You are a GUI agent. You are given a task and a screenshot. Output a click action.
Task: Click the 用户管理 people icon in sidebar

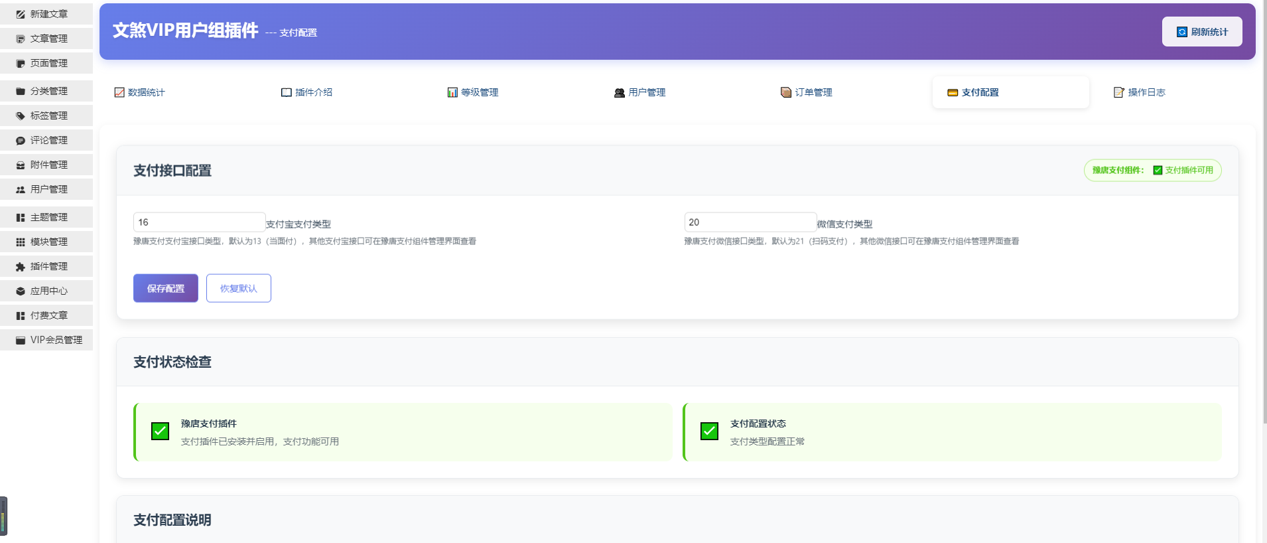[21, 189]
